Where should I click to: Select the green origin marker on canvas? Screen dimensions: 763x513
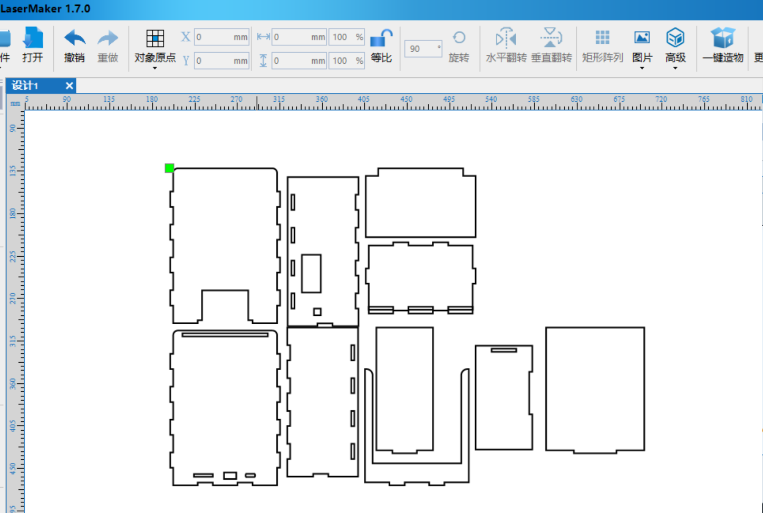(169, 168)
